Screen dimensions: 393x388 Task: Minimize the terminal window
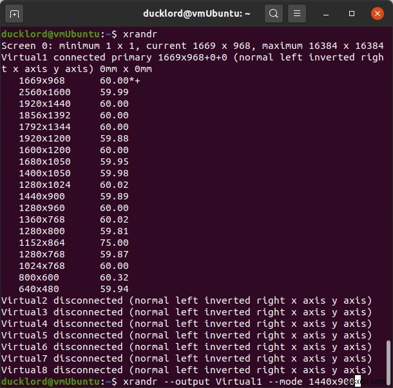click(326, 14)
